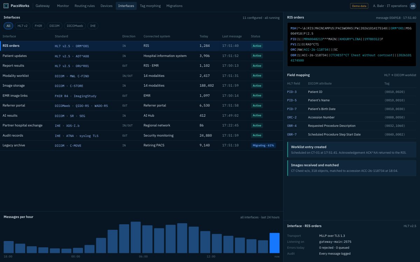This screenshot has height=262, width=420.
Task: Click the MLLP over TLS 1.3 value
Action: click(332, 236)
